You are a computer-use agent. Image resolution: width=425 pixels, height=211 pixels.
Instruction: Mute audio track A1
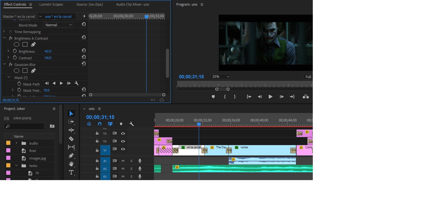[123, 161]
